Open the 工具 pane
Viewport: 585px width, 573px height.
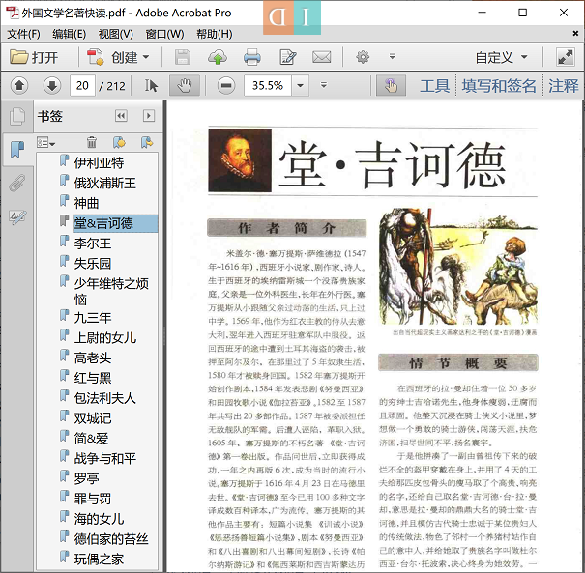tap(435, 86)
